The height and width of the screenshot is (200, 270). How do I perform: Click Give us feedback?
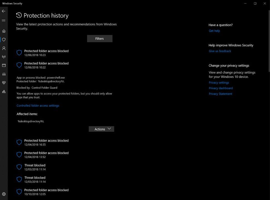[220, 51]
